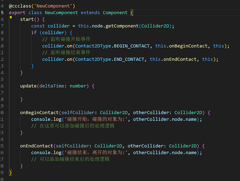
Task: Click comment 监听碰撞结束事件
Action: tap(66, 52)
